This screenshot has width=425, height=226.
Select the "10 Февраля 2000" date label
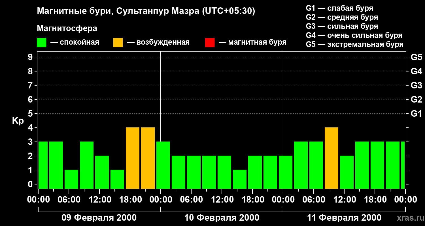pyautogui.click(x=222, y=218)
